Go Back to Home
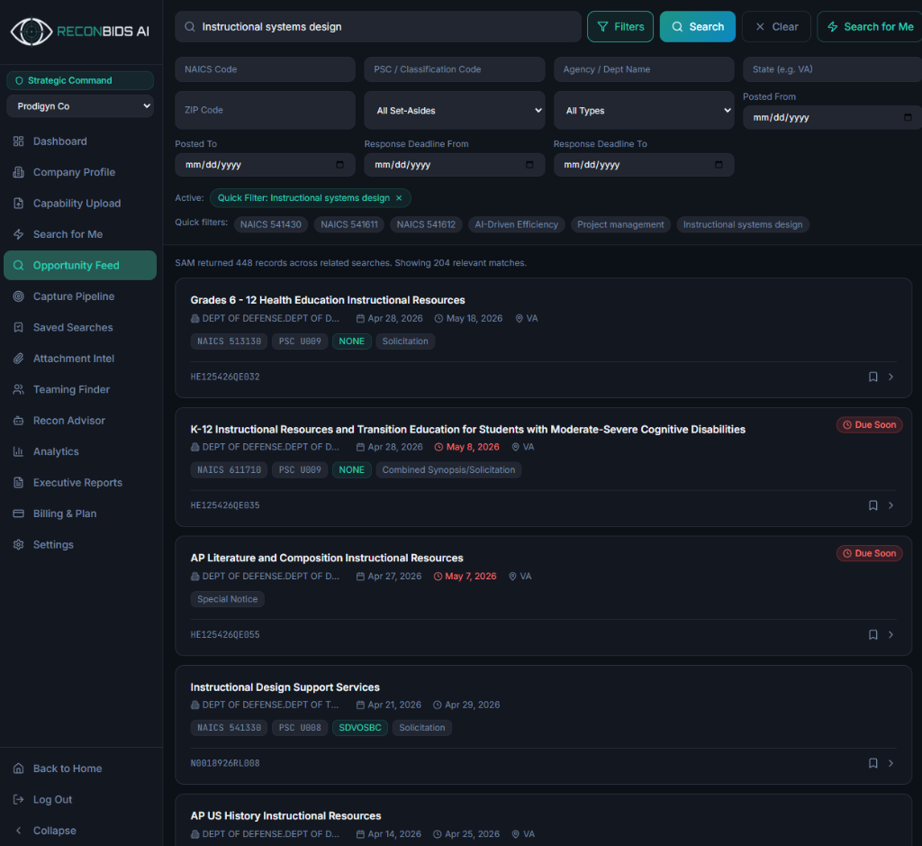 [80, 769]
